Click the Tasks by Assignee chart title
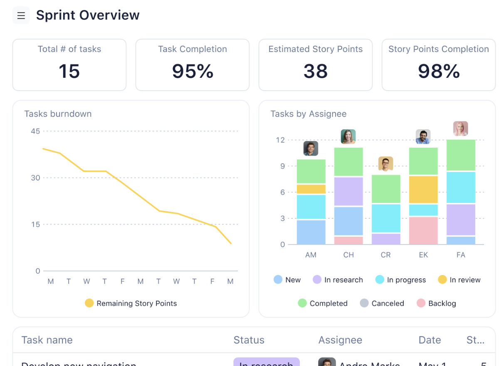This screenshot has width=504, height=366. click(x=308, y=114)
